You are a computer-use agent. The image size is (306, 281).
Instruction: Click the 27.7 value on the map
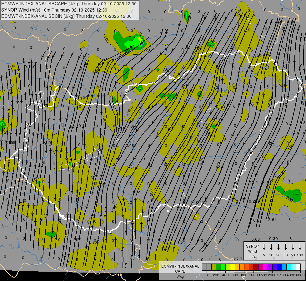pos(238,259)
